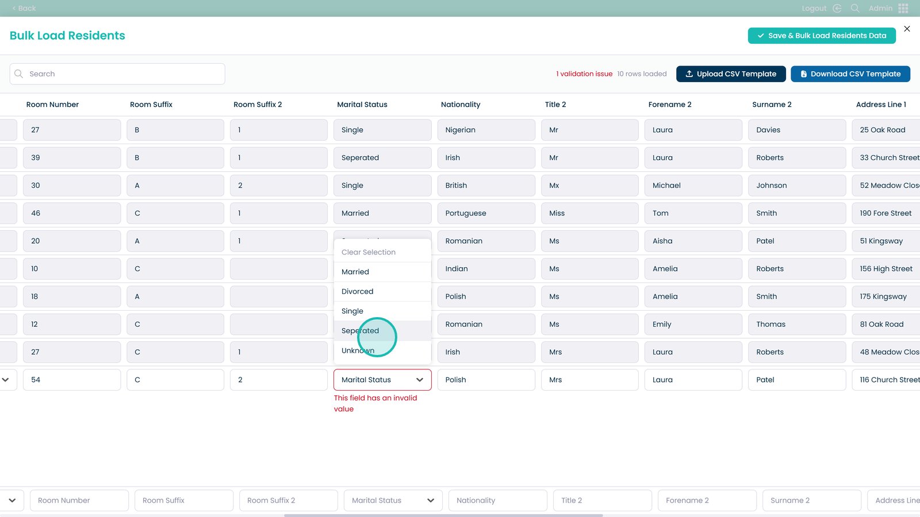Click Save & Bulk Load Residents Data
Viewport: 920px width, 517px height.
pos(822,36)
